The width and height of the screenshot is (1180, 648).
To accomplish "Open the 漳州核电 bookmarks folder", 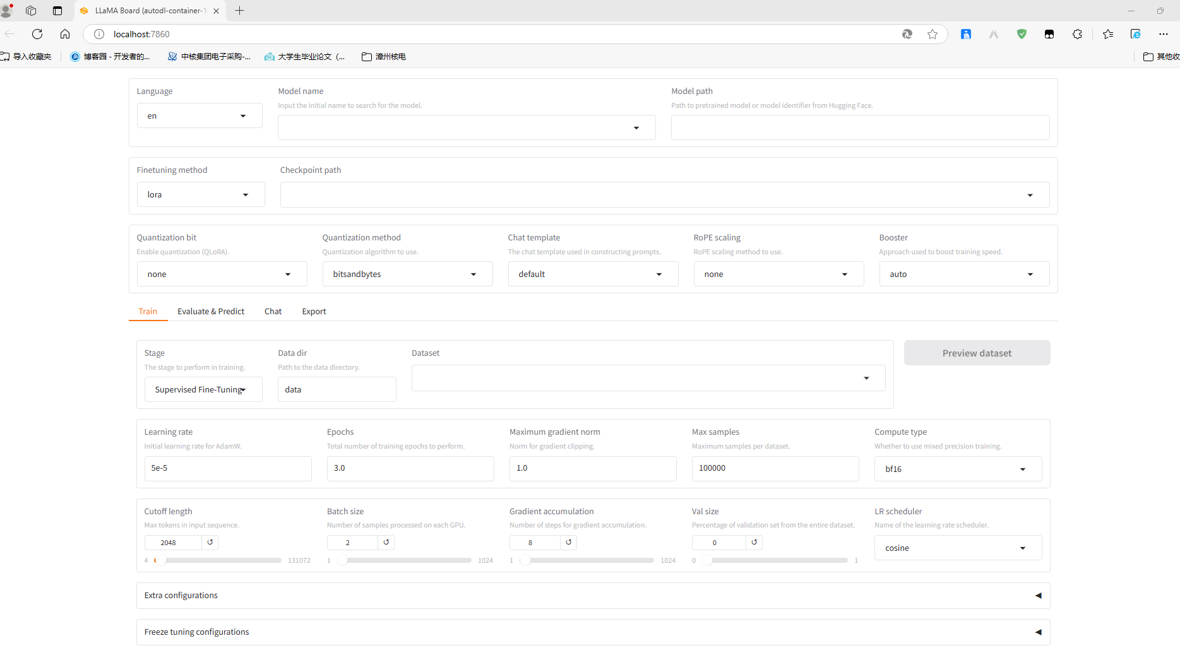I will 384,57.
